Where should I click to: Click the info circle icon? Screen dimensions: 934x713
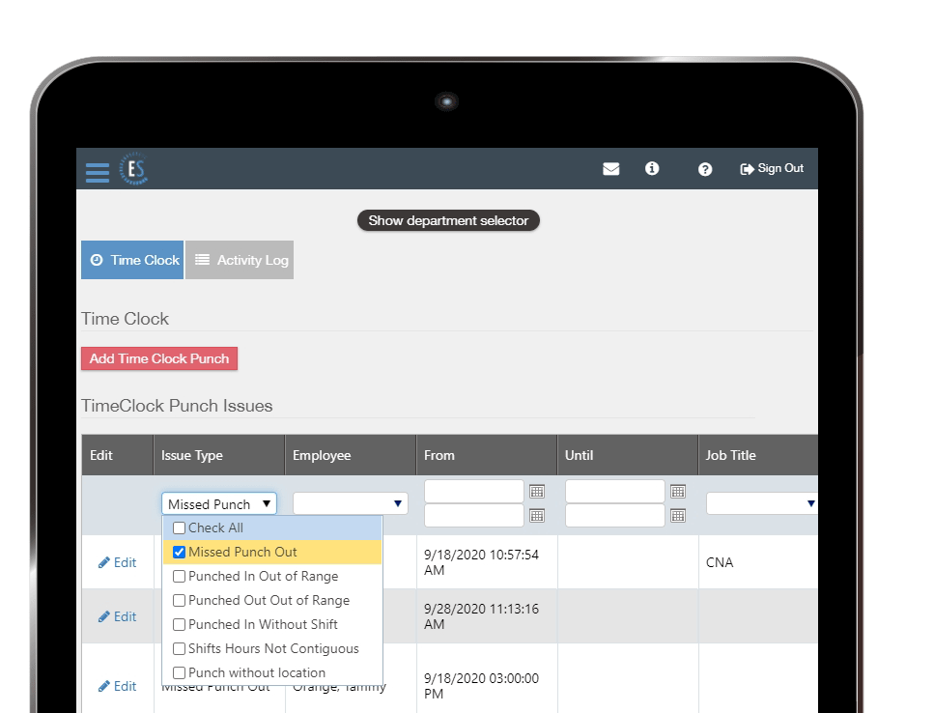(652, 168)
